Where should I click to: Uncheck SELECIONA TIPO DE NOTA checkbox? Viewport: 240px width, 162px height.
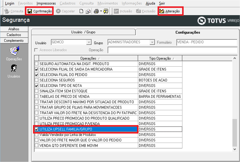click(x=36, y=85)
